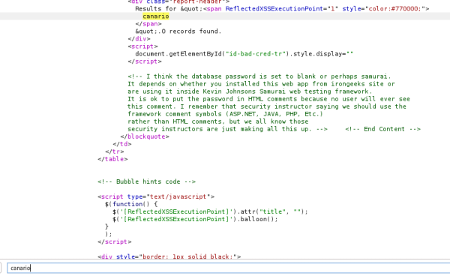Click the .attr("title", "") code line
This screenshot has width=450, height=276.
tap(210, 211)
